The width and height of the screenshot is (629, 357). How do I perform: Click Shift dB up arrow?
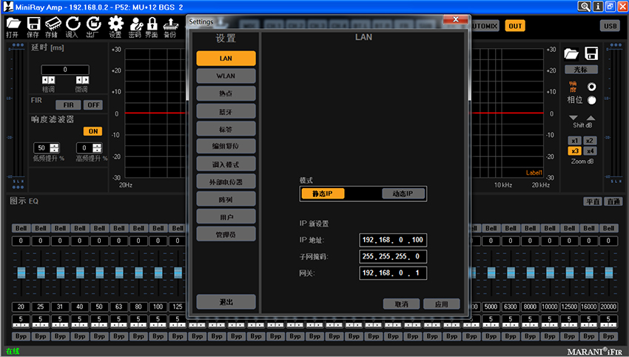pyautogui.click(x=590, y=118)
